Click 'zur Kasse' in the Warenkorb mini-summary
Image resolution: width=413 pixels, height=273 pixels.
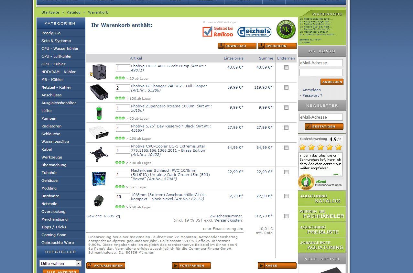(x=305, y=42)
